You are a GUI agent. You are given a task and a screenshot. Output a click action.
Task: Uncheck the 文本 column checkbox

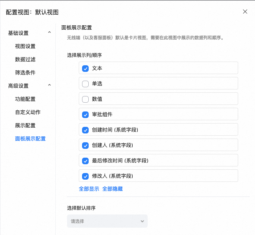(x=85, y=68)
